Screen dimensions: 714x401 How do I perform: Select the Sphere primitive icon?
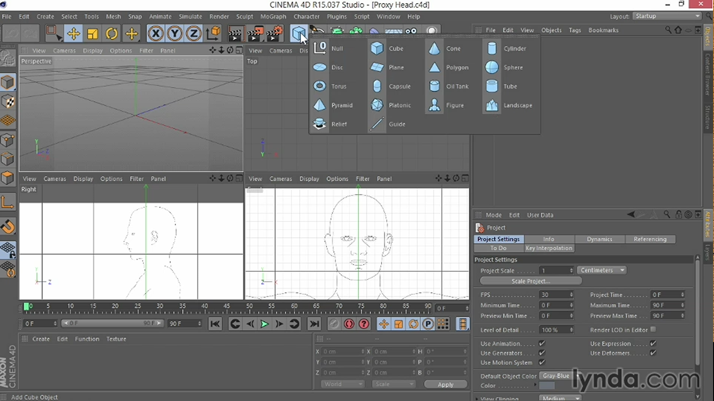tap(492, 67)
